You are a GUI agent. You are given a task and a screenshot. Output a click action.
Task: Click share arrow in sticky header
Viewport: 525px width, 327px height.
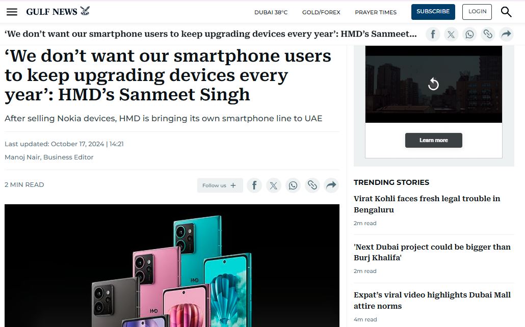[x=506, y=34]
